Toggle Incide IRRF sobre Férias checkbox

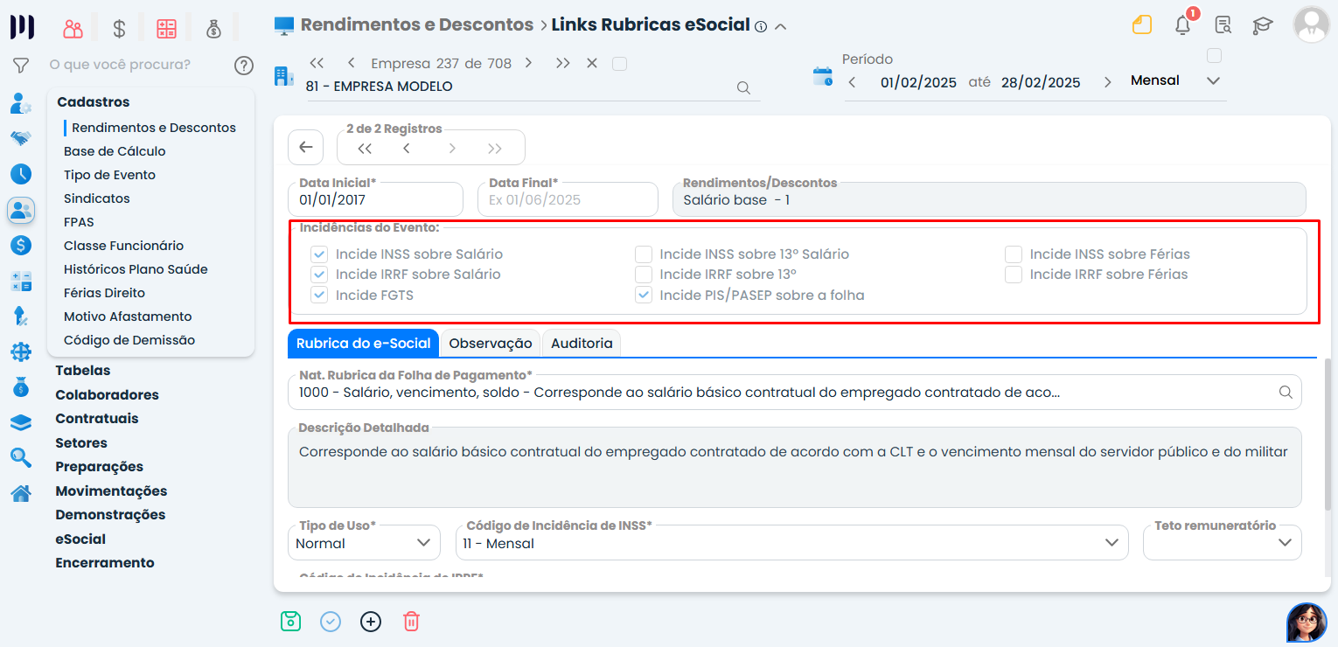click(1014, 275)
